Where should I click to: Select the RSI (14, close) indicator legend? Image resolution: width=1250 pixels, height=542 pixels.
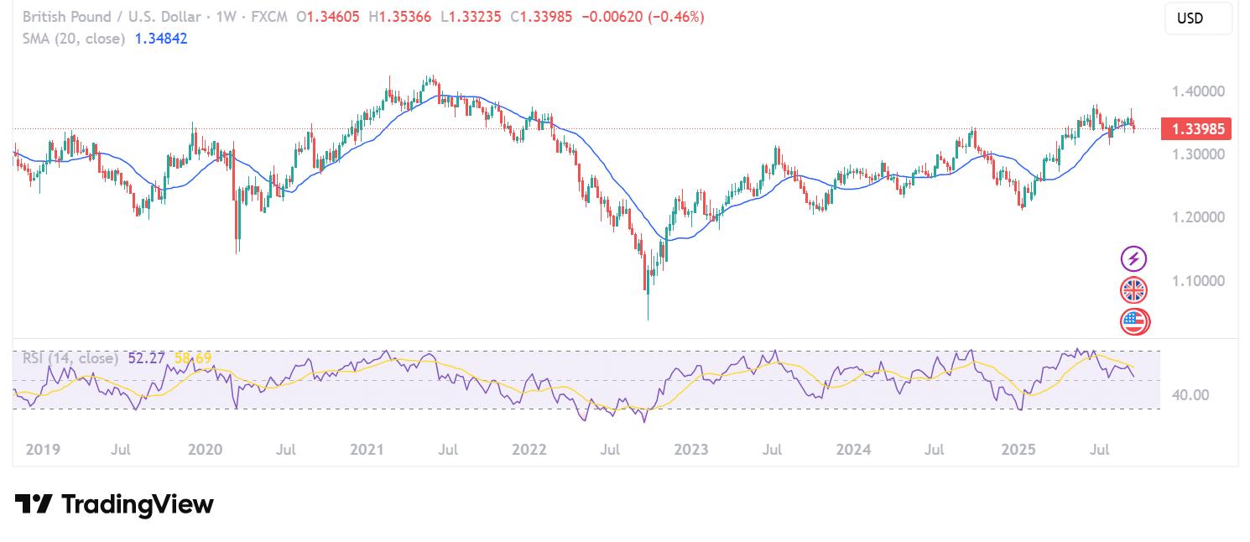(x=70, y=358)
